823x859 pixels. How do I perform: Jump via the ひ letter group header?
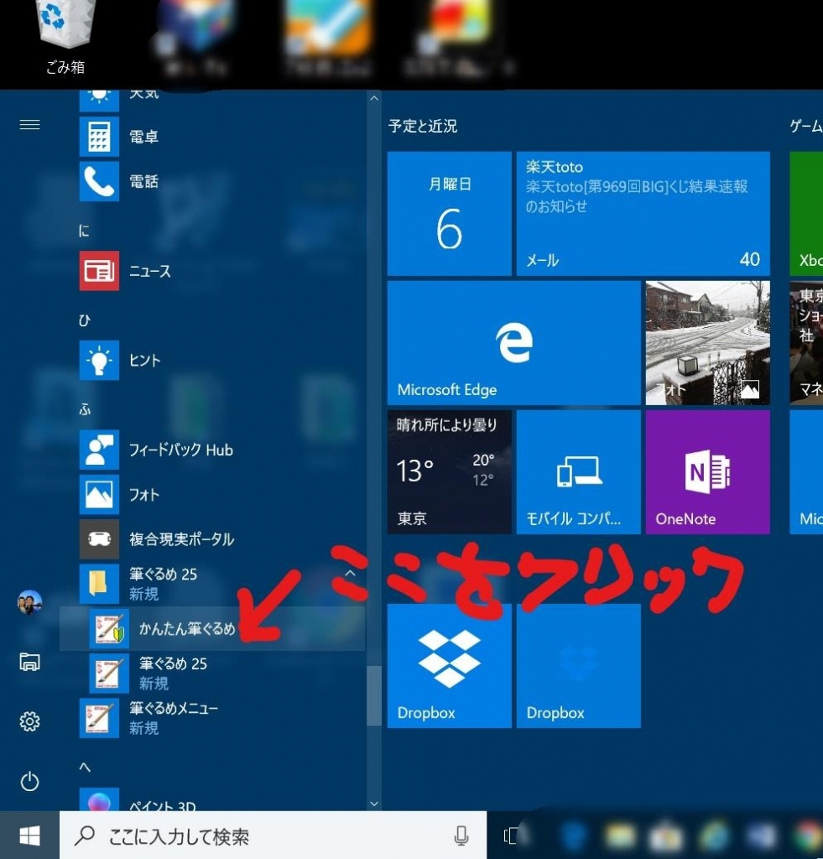coord(84,320)
